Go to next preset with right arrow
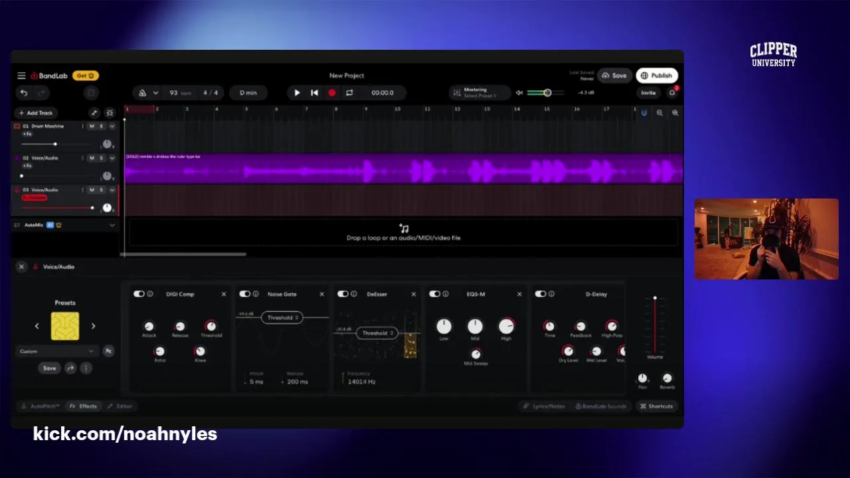Image resolution: width=850 pixels, height=478 pixels. [93, 326]
